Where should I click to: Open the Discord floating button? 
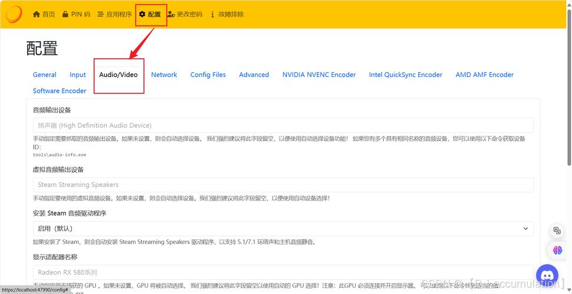pos(547,276)
